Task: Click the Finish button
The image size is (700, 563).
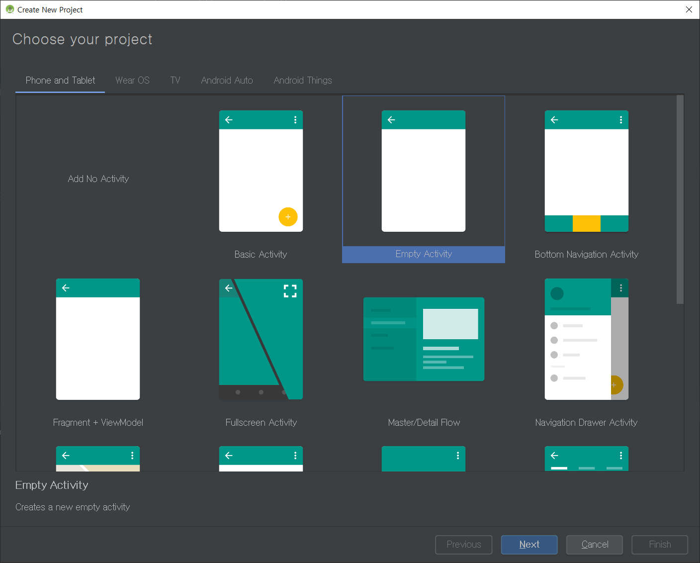Action: [660, 545]
